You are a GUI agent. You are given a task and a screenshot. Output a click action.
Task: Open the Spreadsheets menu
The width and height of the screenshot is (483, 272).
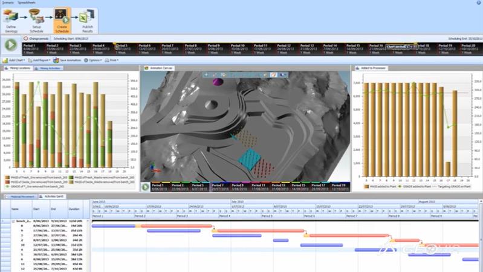pos(27,2)
